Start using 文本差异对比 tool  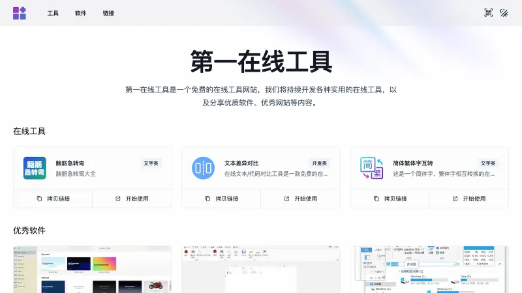pos(300,199)
